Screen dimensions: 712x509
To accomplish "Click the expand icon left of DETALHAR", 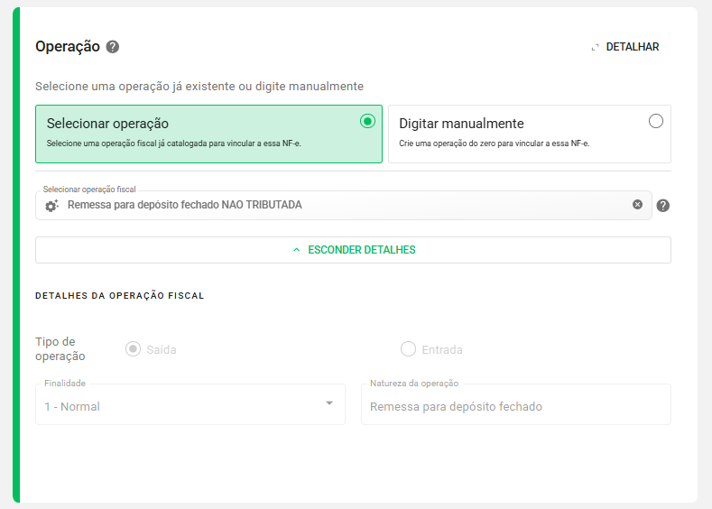I will click(x=595, y=47).
